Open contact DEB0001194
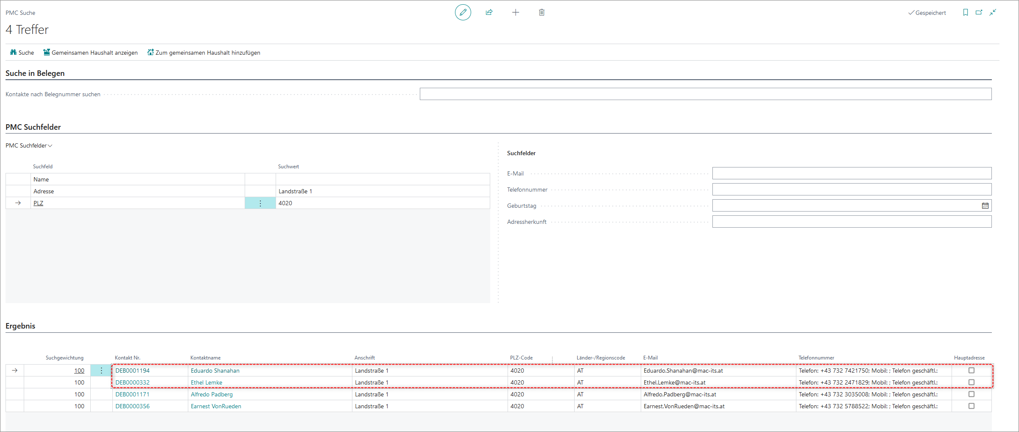1019x432 pixels. point(132,371)
